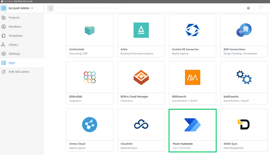Select Apps in the sidebar
270x155 pixels.
tap(12, 63)
